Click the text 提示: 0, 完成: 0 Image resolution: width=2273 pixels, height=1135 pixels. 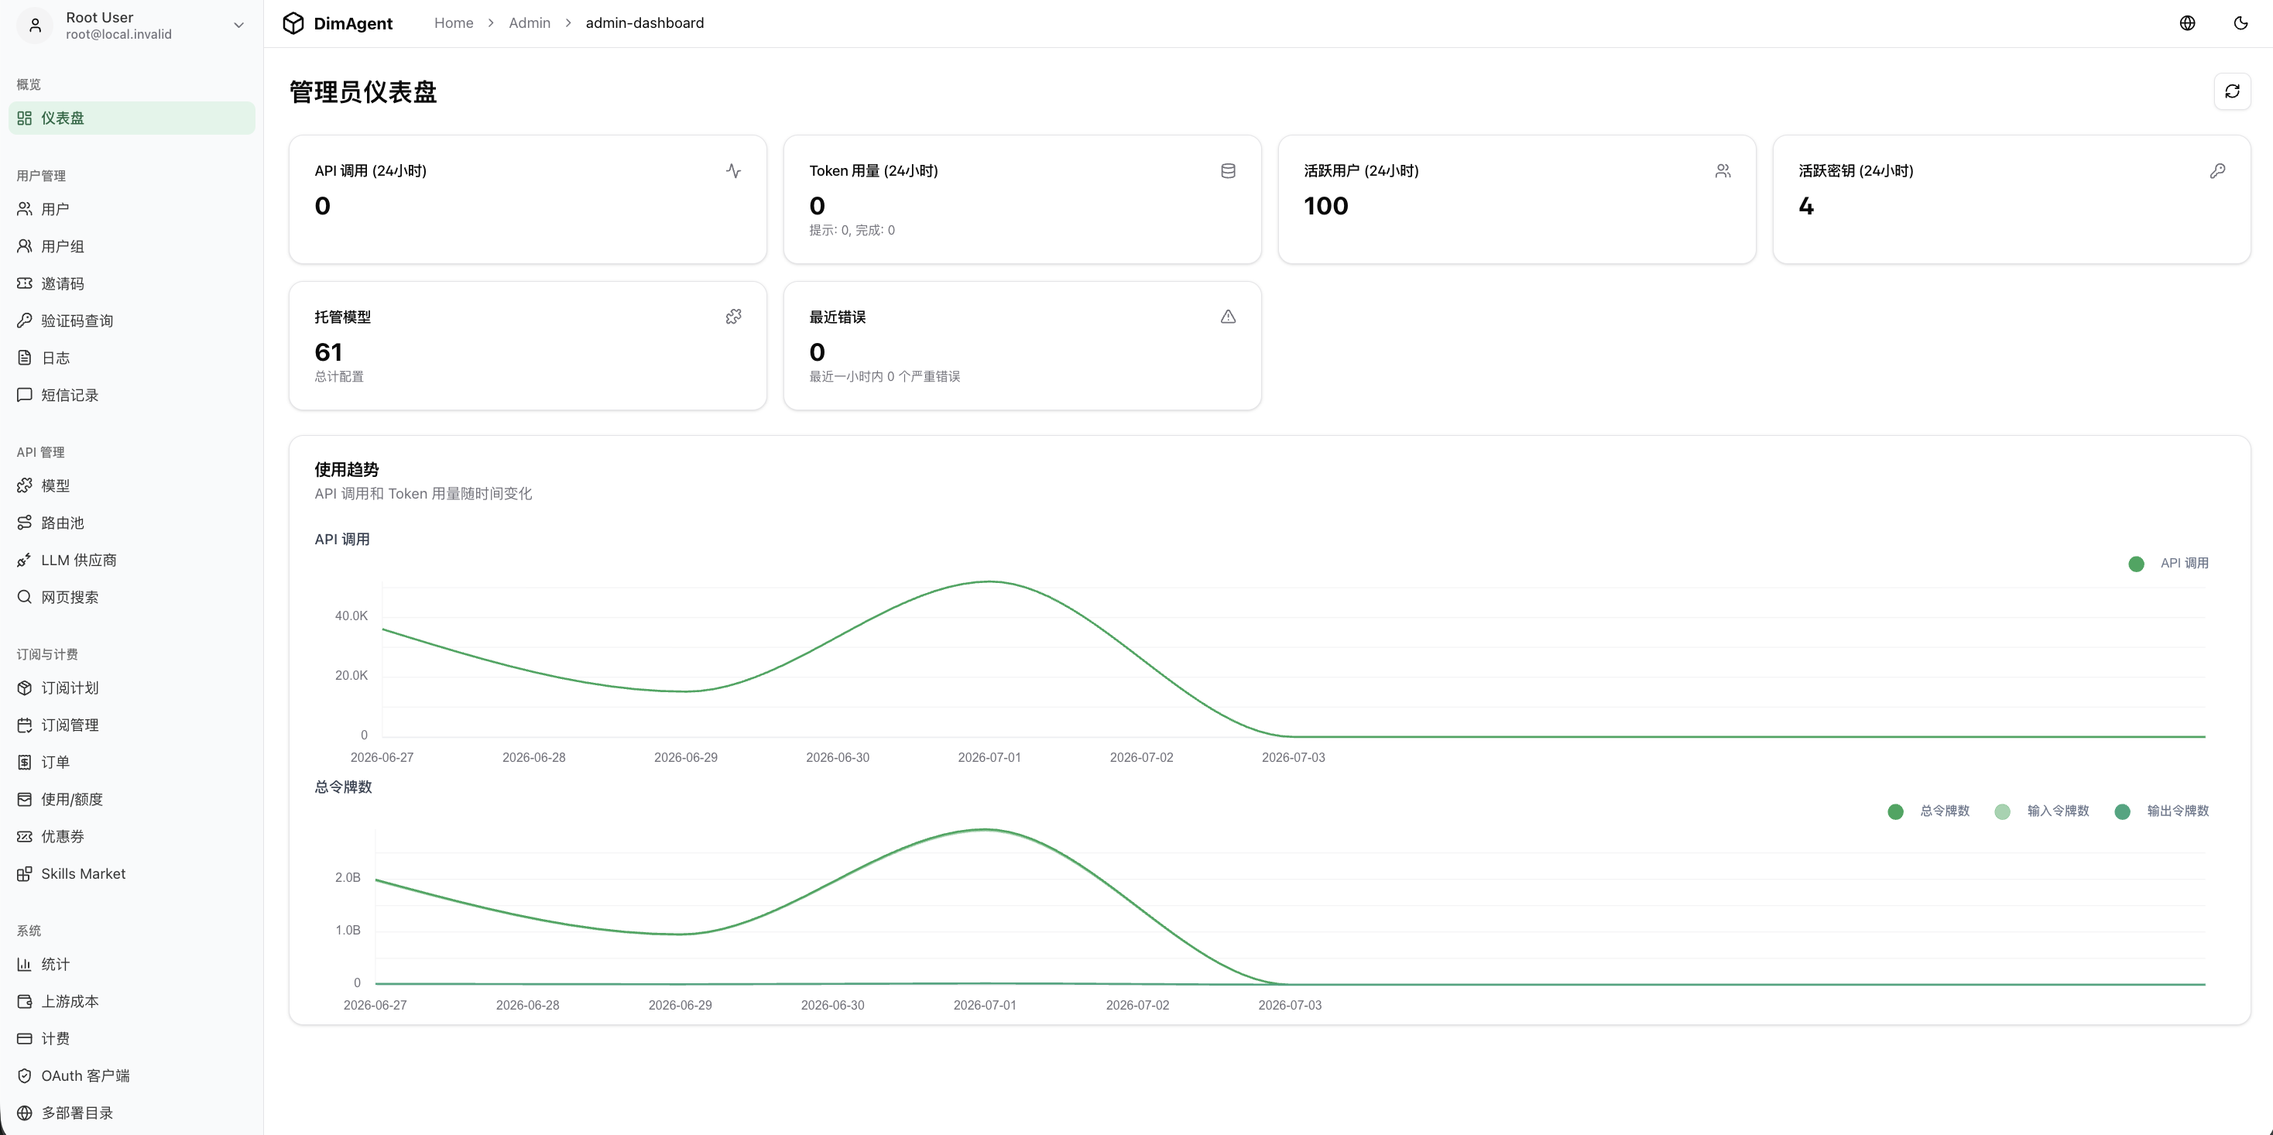pos(852,231)
